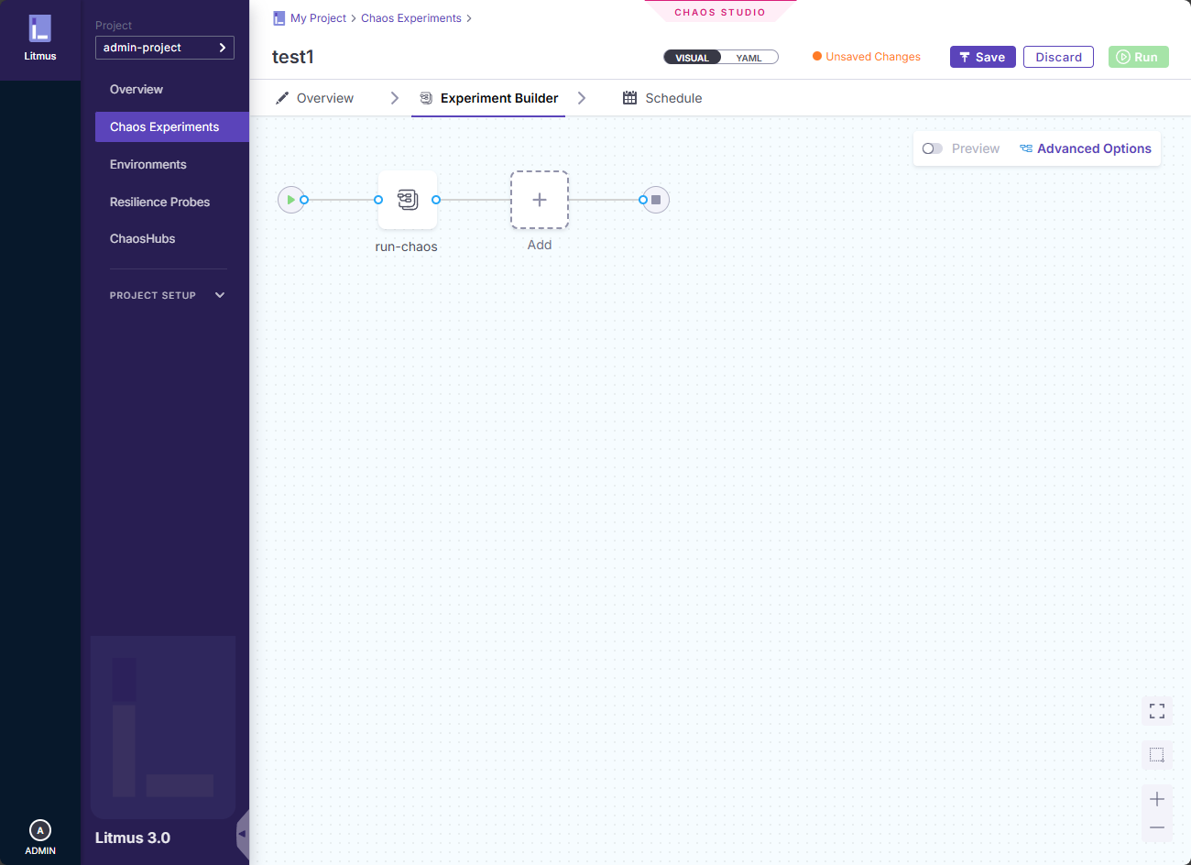Discard unsaved changes
Viewport: 1191px width, 865px height.
[x=1058, y=57]
